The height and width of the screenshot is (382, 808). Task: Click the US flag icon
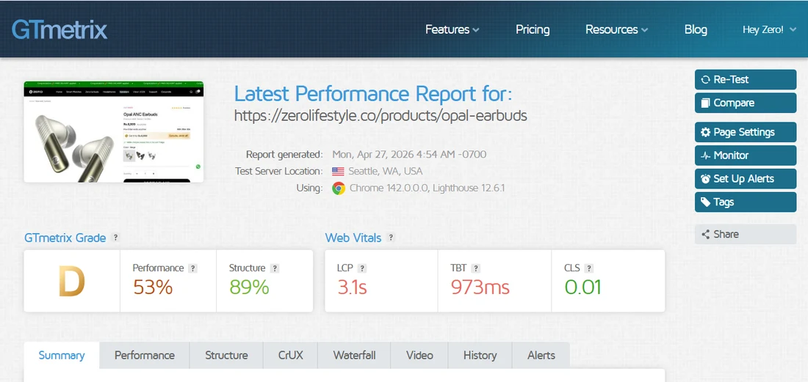point(338,172)
